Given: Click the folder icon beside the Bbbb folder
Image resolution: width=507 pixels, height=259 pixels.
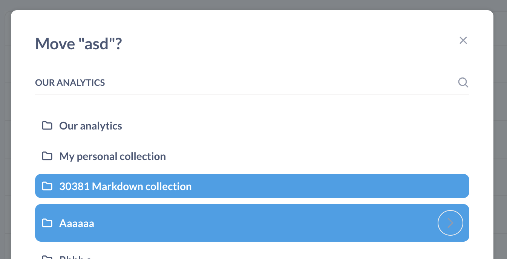Looking at the screenshot, I should click(x=47, y=257).
